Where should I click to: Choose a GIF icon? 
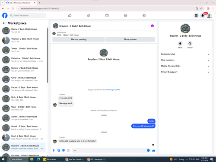point(68,150)
